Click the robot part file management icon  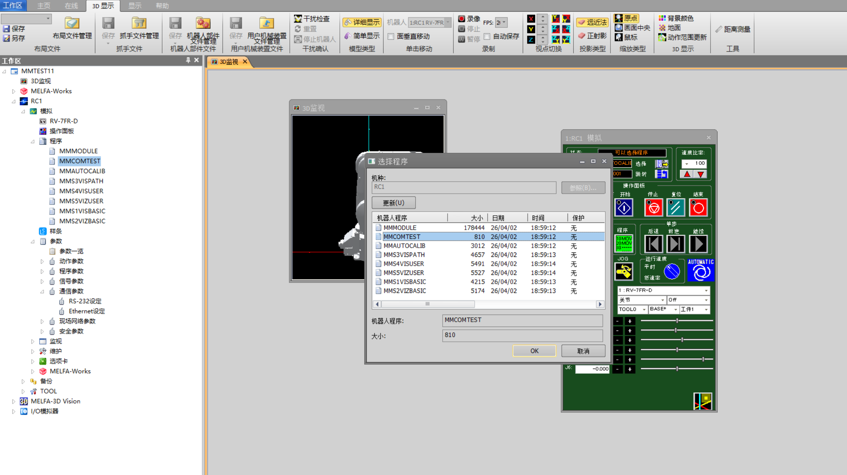(203, 23)
